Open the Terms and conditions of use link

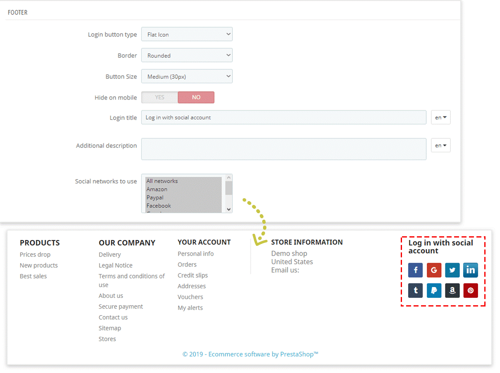(132, 276)
